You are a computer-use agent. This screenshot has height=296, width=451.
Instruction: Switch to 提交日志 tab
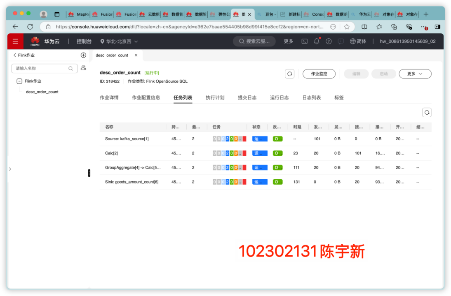[x=247, y=97]
